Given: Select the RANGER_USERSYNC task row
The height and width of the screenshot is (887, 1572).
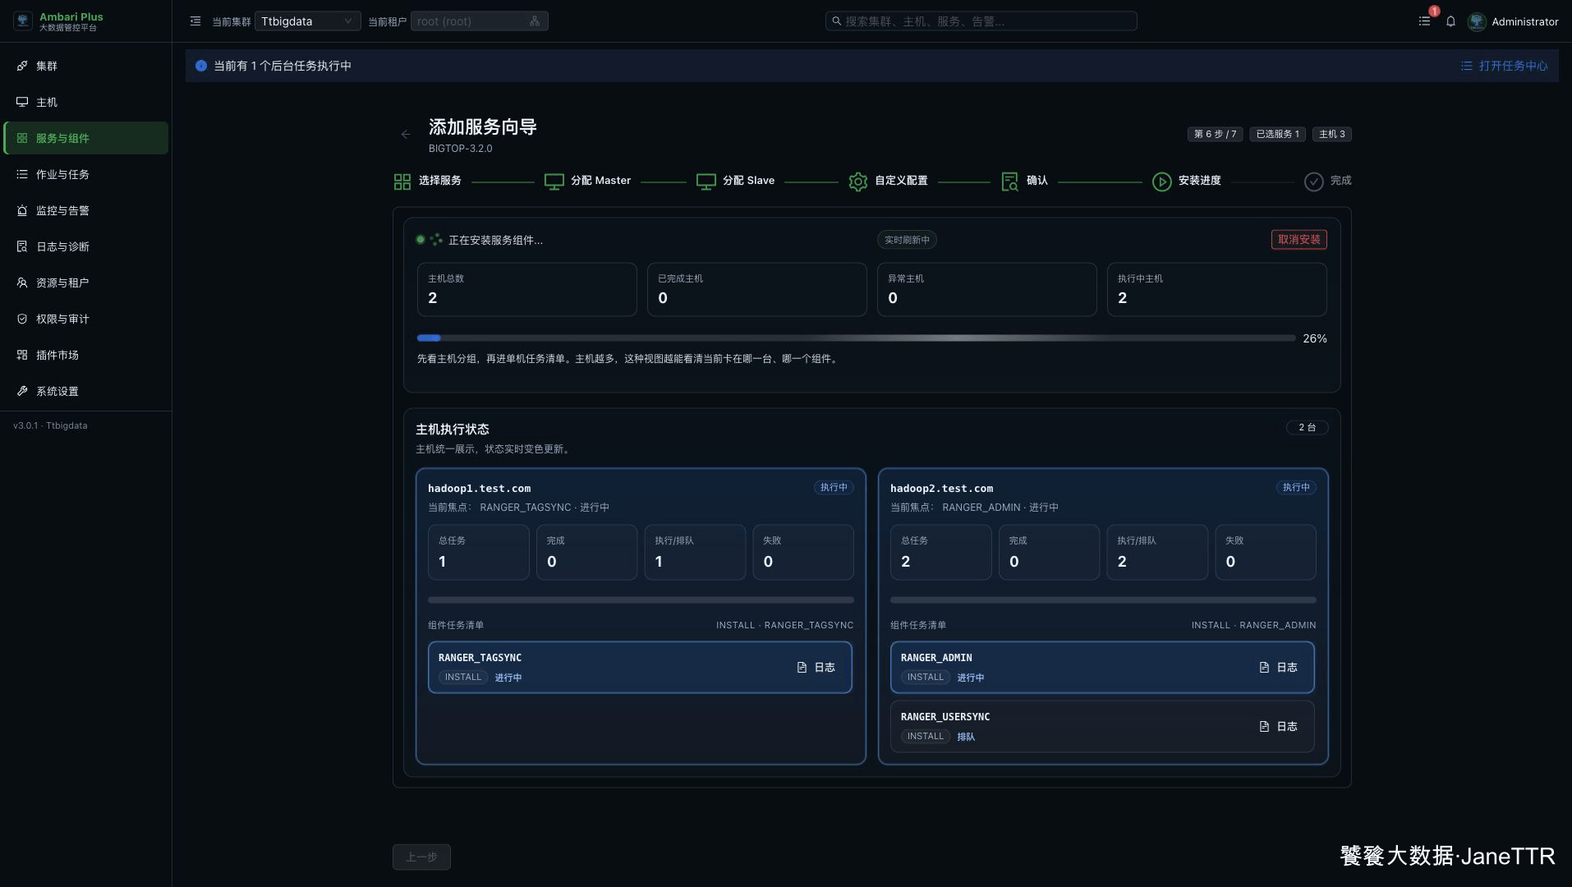Looking at the screenshot, I should (x=1102, y=727).
